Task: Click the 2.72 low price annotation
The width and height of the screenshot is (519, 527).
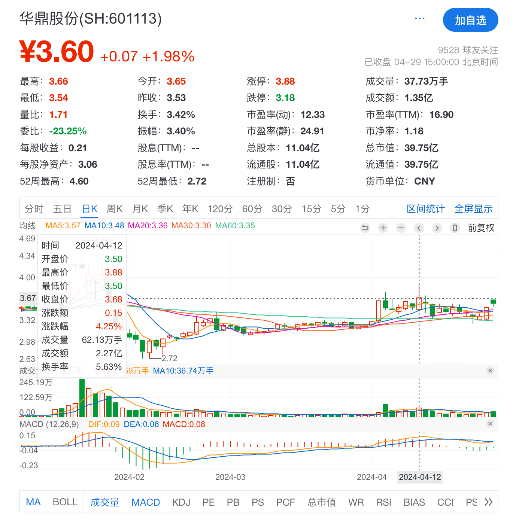Action: 169,358
